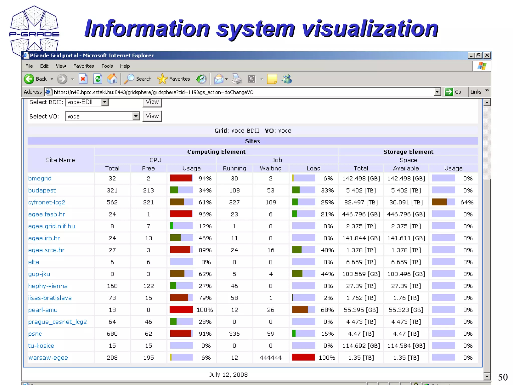Screen dimensions: 513x385
Task: Click the cyfronet-lcg2 storage usage bar
Action: click(x=443, y=202)
